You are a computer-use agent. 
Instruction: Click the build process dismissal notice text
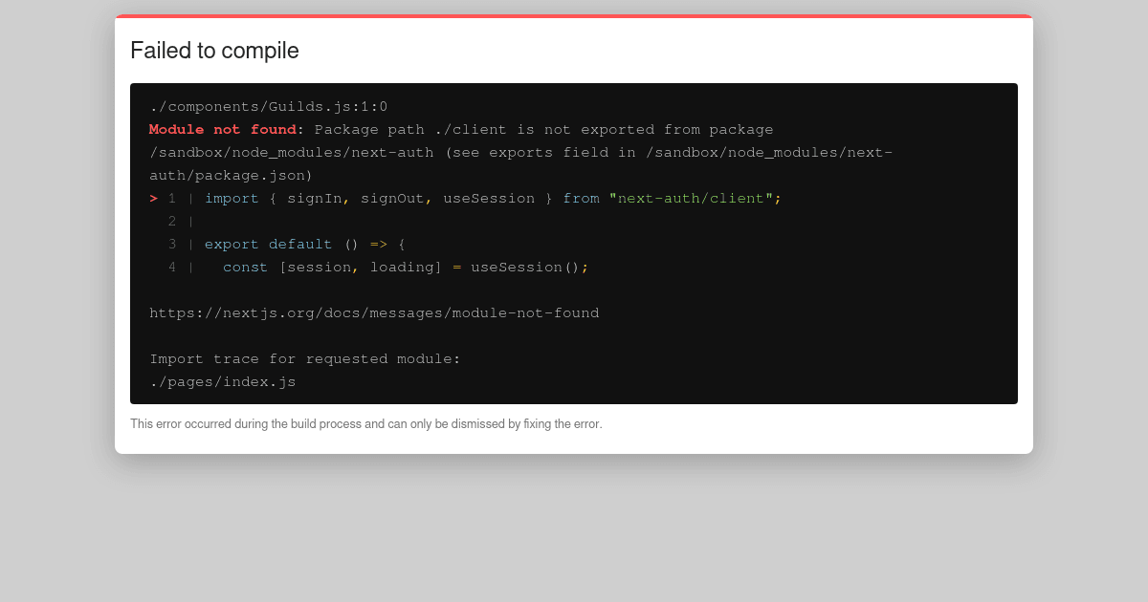(x=366, y=423)
